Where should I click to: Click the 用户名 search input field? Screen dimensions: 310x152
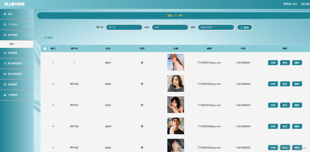pyautogui.click(x=124, y=27)
